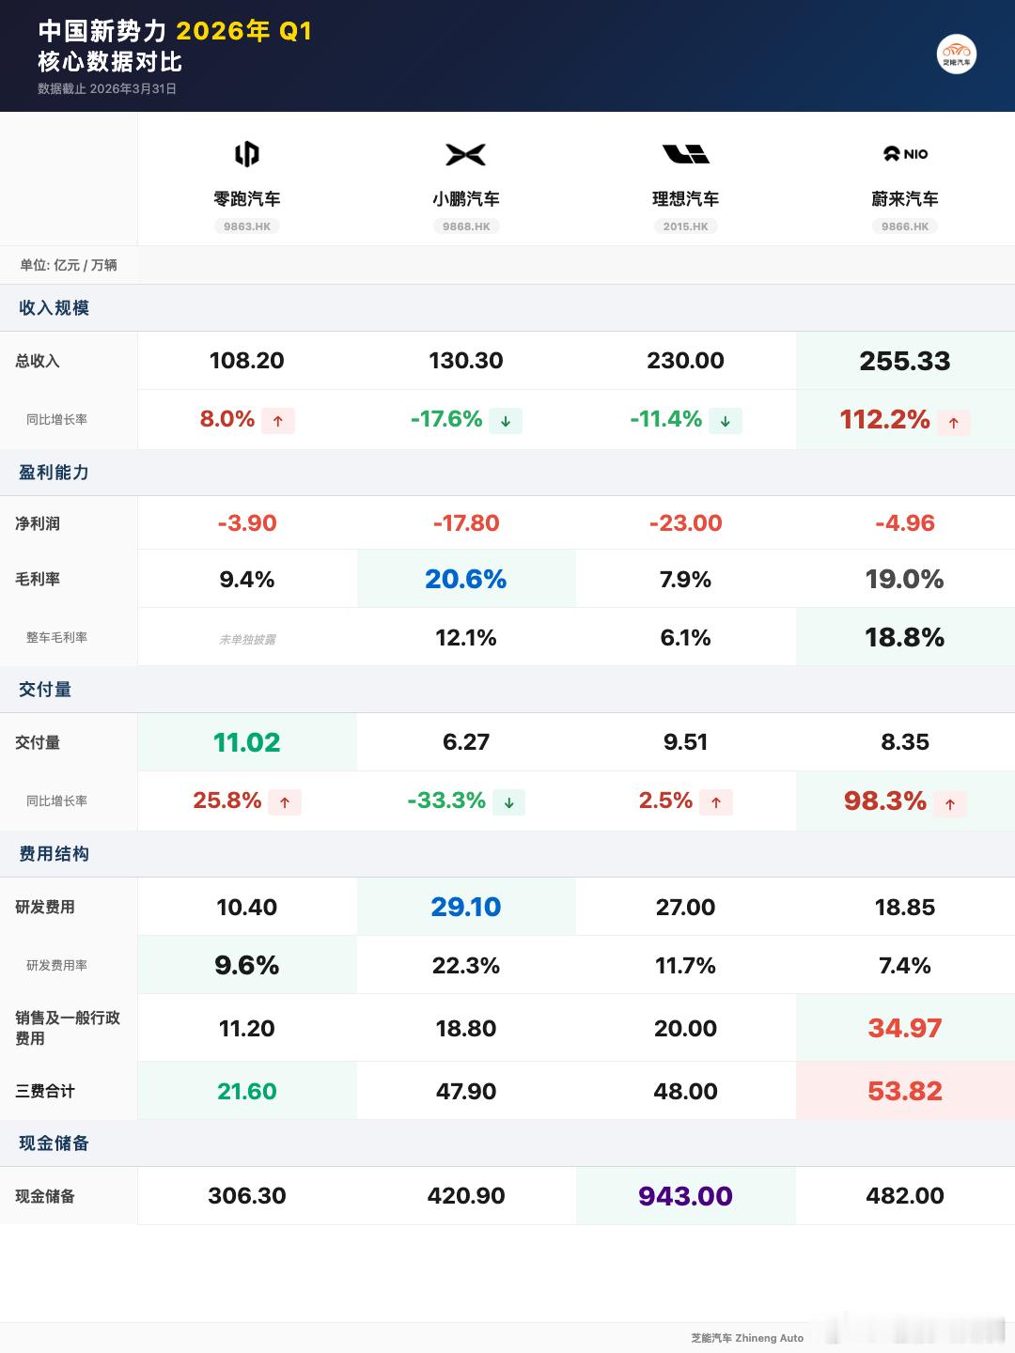Click Leapmotor R&D ratio 9.6%
1015x1353 pixels.
click(x=247, y=965)
